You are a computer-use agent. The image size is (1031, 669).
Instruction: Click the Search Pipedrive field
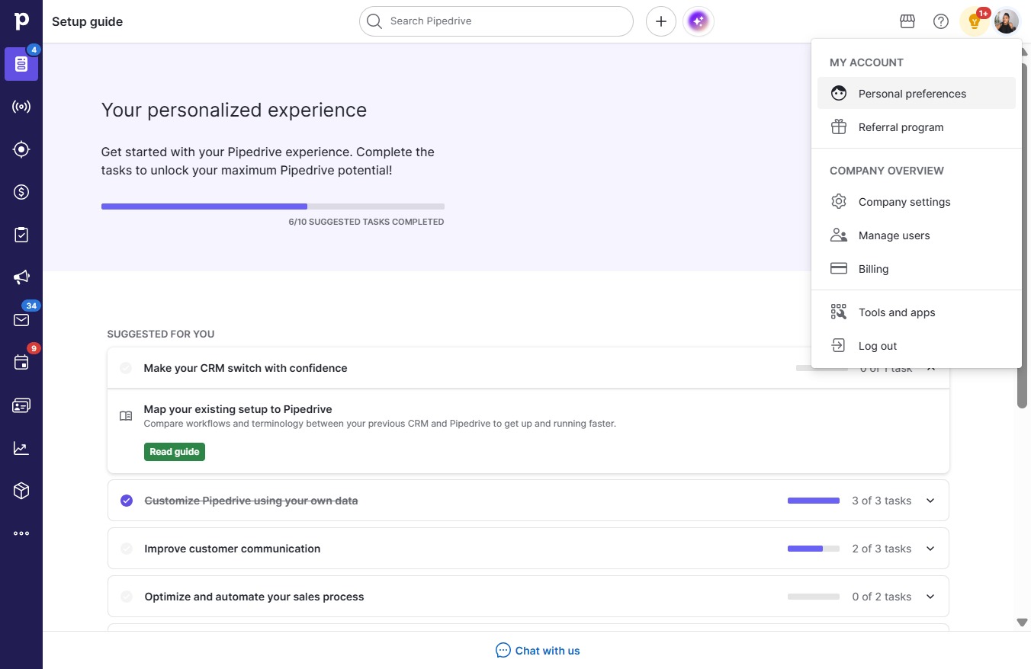(496, 21)
